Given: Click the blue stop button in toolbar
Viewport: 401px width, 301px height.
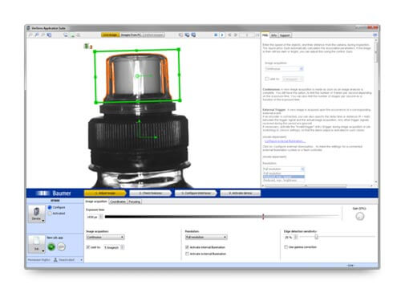Looking at the screenshot, I should 216,35.
